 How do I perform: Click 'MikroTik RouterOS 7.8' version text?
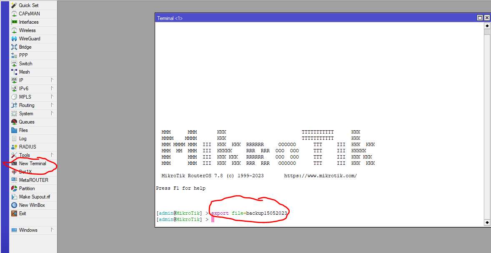[192, 176]
